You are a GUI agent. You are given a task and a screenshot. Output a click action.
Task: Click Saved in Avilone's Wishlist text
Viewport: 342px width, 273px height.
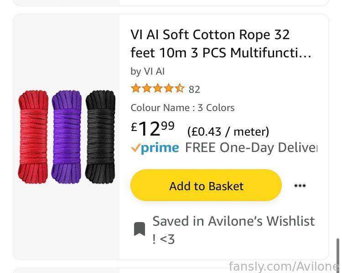tap(233, 230)
